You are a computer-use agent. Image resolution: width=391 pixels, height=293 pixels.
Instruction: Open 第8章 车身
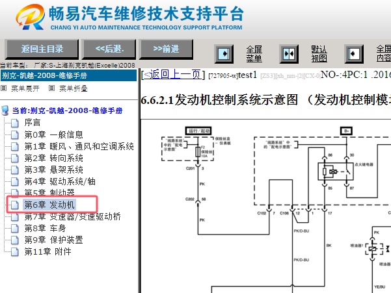(45, 228)
